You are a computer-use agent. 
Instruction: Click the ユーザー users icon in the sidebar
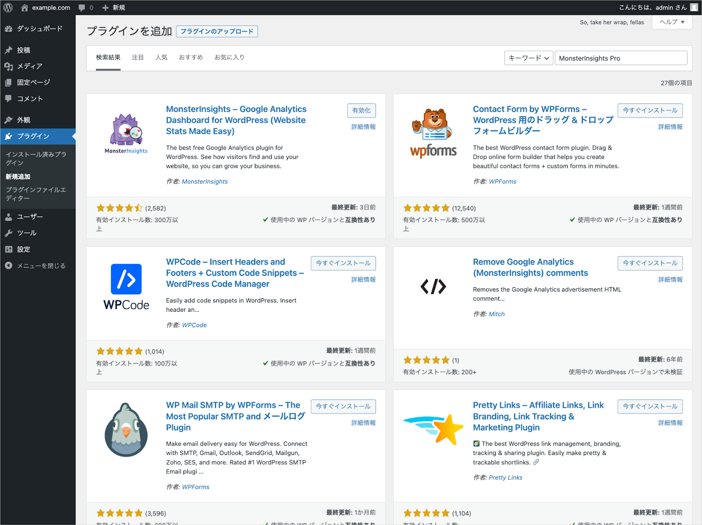point(8,217)
